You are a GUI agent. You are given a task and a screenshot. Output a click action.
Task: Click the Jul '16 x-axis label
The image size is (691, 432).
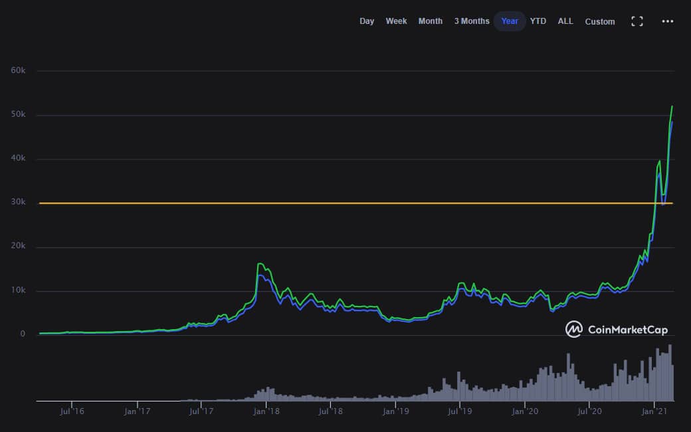[72, 411]
